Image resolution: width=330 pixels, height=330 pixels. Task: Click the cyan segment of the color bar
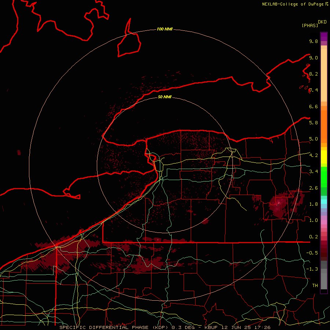click(x=324, y=201)
